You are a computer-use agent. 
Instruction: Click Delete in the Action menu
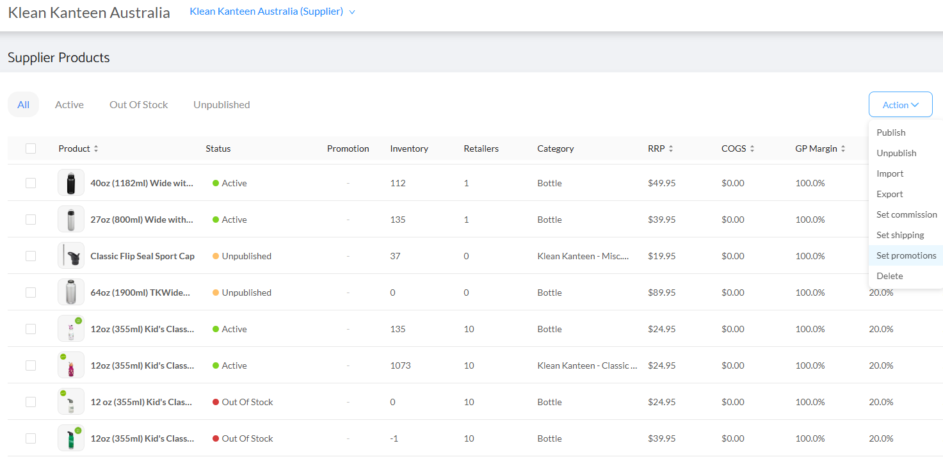tap(889, 276)
